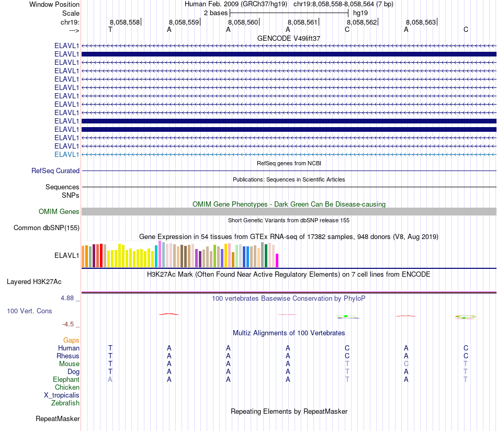Click the Elephant species row label

point(66,379)
